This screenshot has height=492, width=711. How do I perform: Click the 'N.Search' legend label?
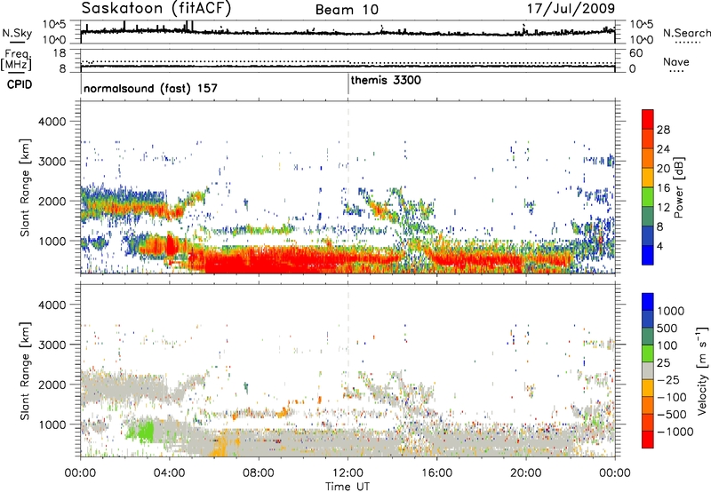coord(686,33)
